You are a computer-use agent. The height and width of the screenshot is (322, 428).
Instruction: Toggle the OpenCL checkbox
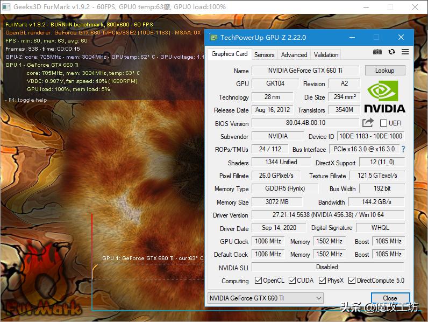coord(258,281)
